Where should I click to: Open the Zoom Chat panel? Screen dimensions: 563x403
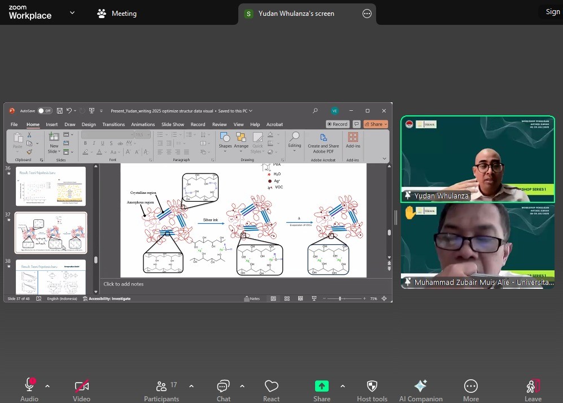(x=223, y=387)
